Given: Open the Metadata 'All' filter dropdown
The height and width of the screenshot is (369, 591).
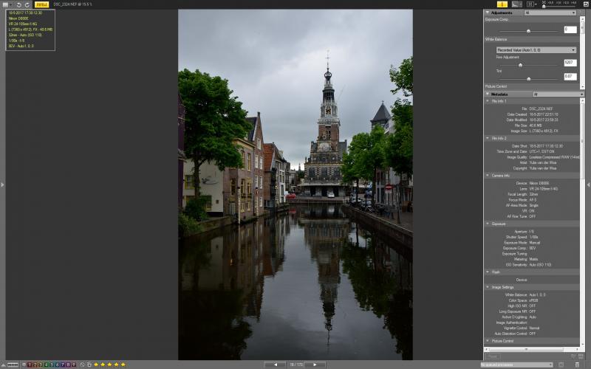Looking at the screenshot, I should (558, 94).
